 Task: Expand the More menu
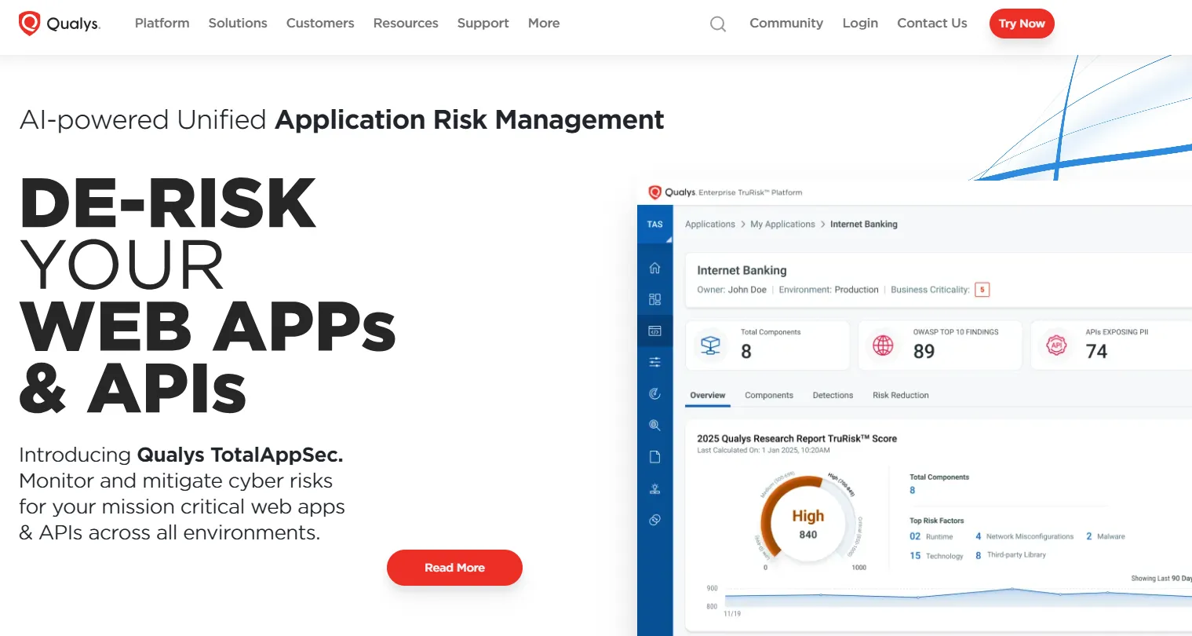544,24
